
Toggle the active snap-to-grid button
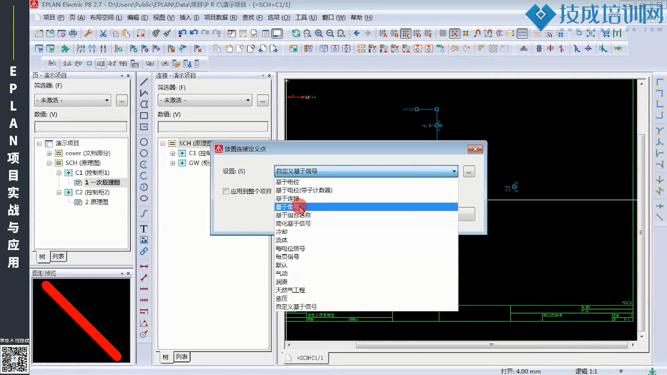455,33
